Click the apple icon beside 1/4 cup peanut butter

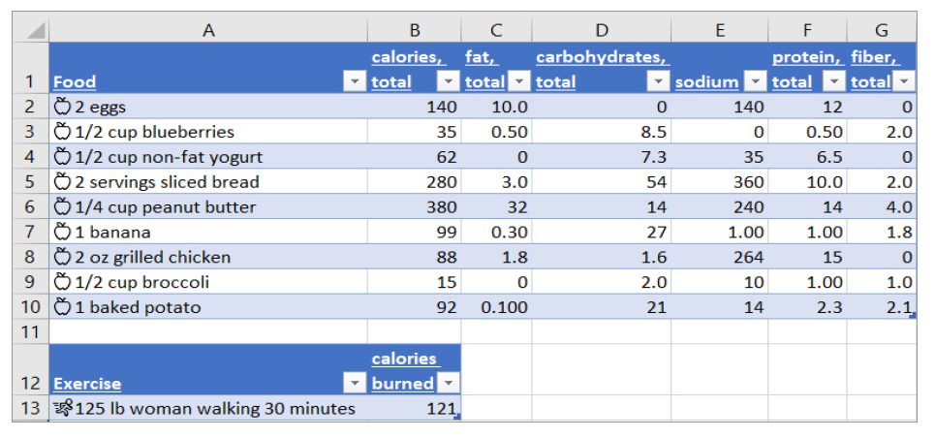(63, 206)
